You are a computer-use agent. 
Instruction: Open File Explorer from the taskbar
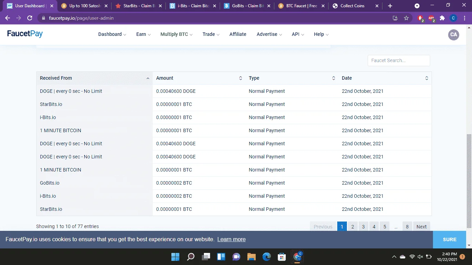pos(252,257)
